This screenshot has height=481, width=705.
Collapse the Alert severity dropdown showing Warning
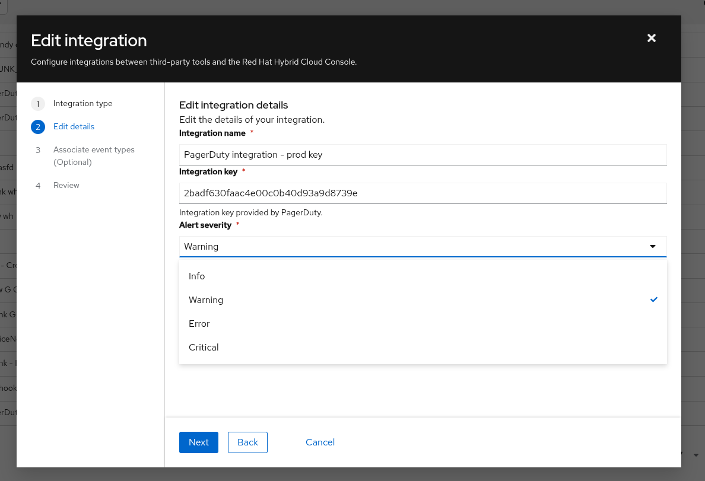[415, 246]
